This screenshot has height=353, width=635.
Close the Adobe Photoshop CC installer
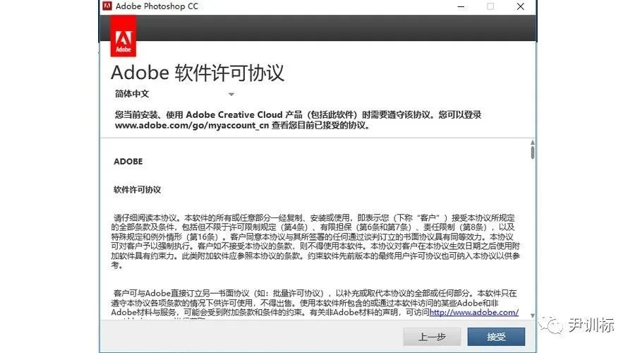point(521,6)
